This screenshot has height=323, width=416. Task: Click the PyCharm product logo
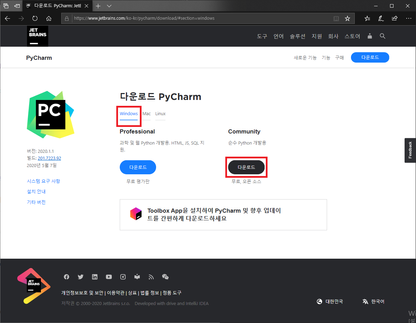pyautogui.click(x=51, y=114)
